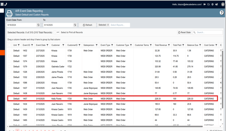226x131 pixels.
Task: Check the row checkbox for Event ID 1457
Action: [9, 99]
